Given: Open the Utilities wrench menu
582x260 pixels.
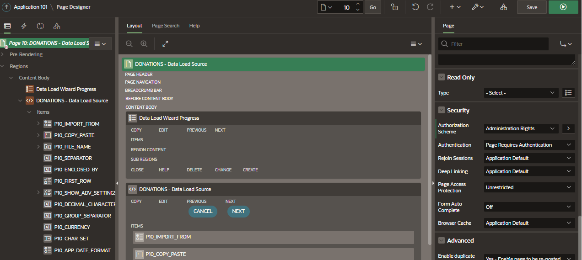Looking at the screenshot, I should (x=478, y=7).
